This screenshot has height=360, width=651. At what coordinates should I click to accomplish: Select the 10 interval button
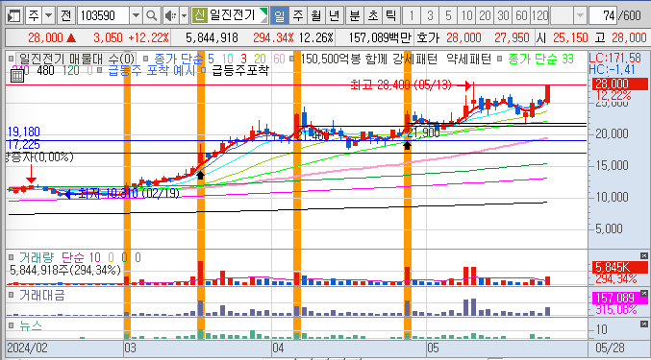pyautogui.click(x=466, y=15)
